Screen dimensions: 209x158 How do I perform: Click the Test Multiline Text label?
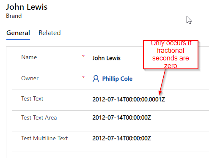click(x=44, y=138)
